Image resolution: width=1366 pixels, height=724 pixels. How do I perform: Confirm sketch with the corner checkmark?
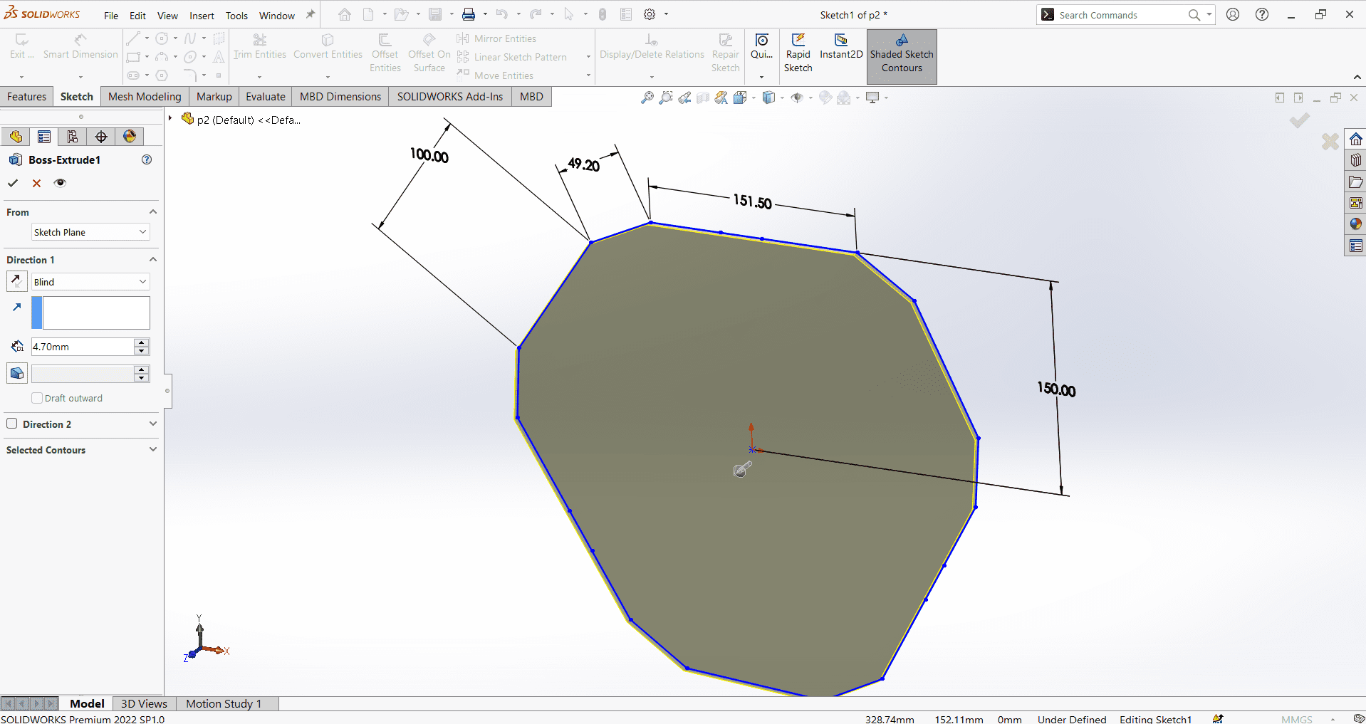click(1300, 120)
